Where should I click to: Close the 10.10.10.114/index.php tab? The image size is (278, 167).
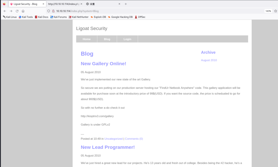pos(81,4)
